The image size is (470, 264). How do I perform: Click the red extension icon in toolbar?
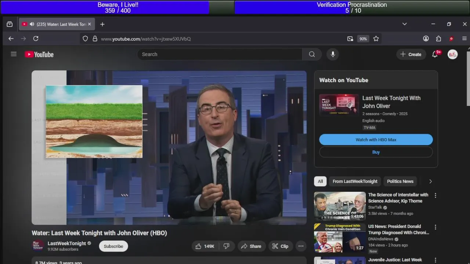451,38
